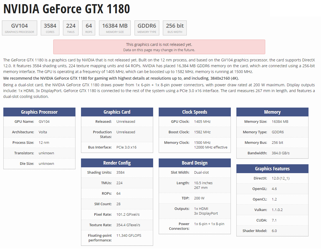Click the Pixel Rate value 101.2 GPixel/s
The height and width of the screenshot is (250, 321).
(128, 215)
